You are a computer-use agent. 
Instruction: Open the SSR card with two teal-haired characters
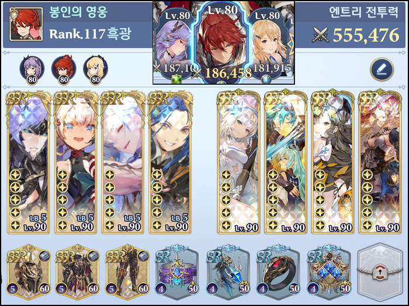(286, 162)
